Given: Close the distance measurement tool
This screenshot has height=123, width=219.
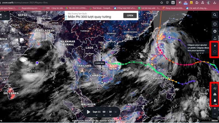Looking at the screenshot, I should coord(215,46).
